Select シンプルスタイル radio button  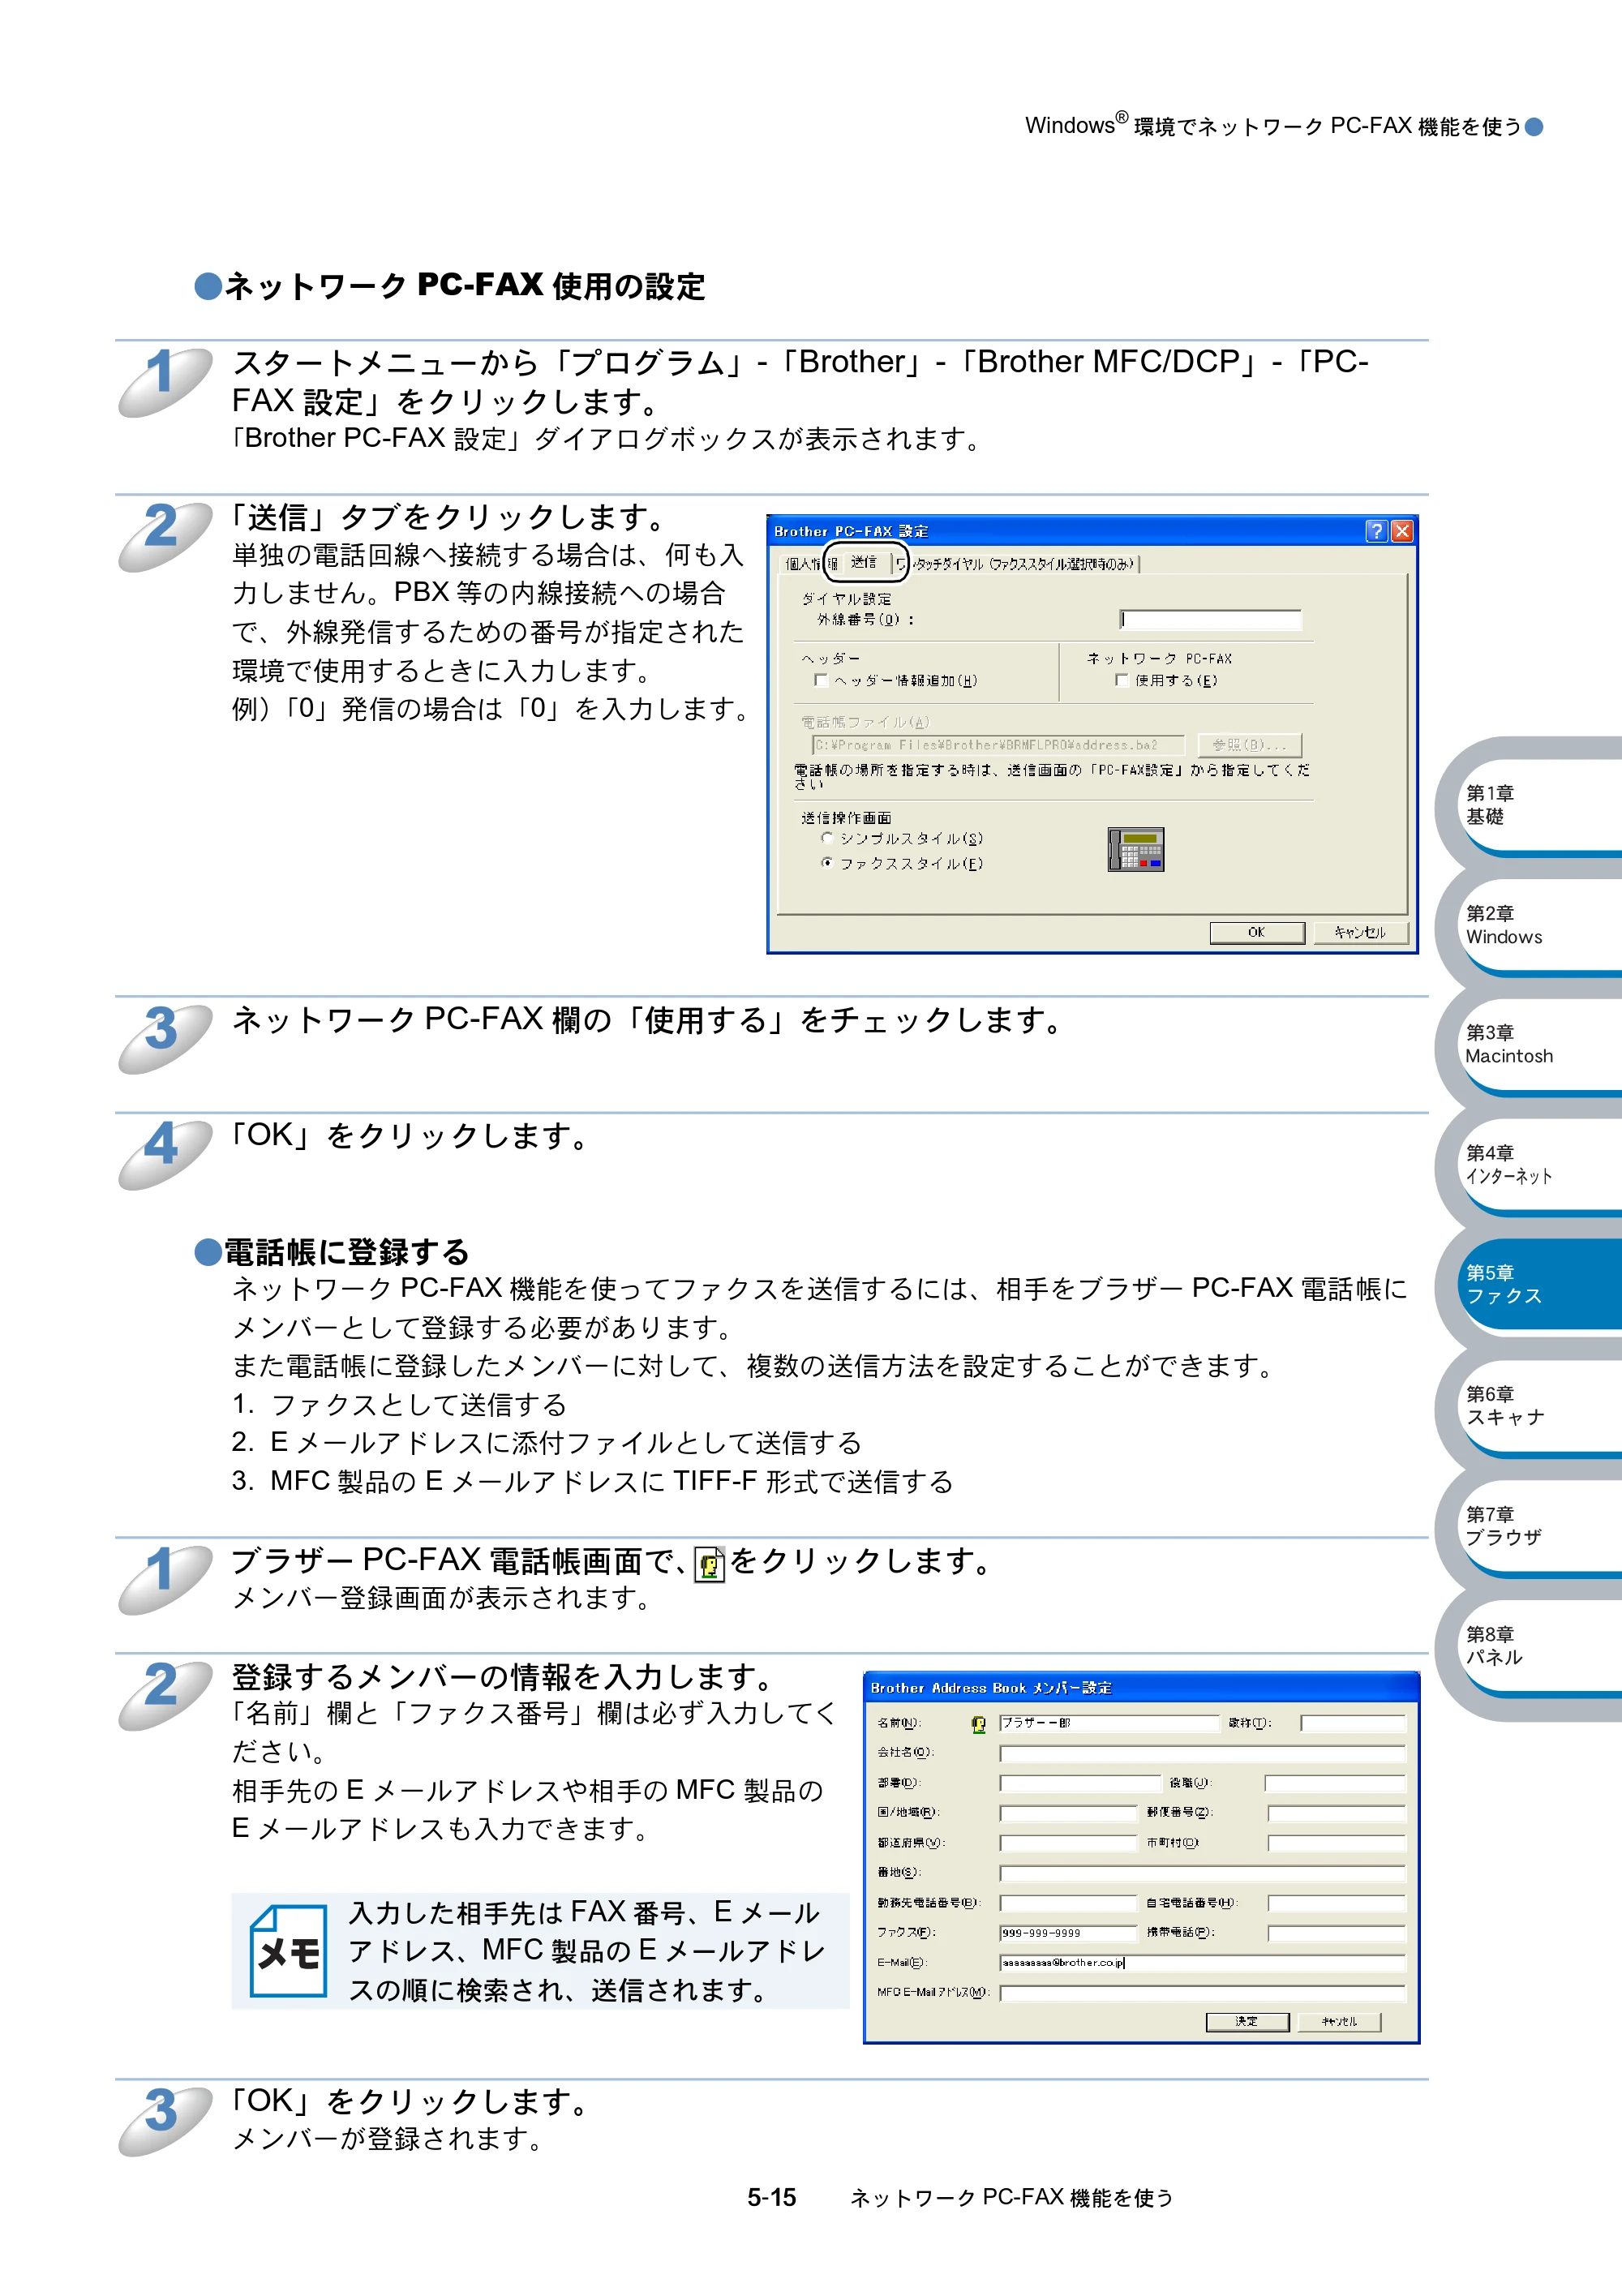[827, 838]
